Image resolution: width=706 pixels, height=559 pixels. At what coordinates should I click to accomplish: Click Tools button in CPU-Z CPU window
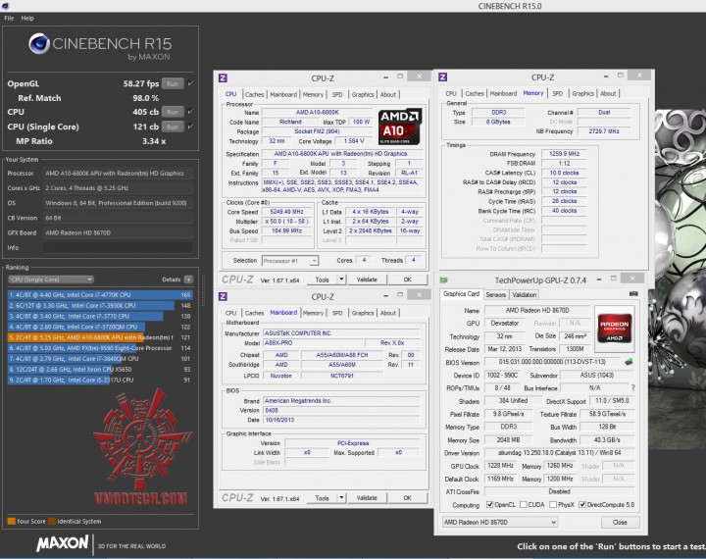322,279
